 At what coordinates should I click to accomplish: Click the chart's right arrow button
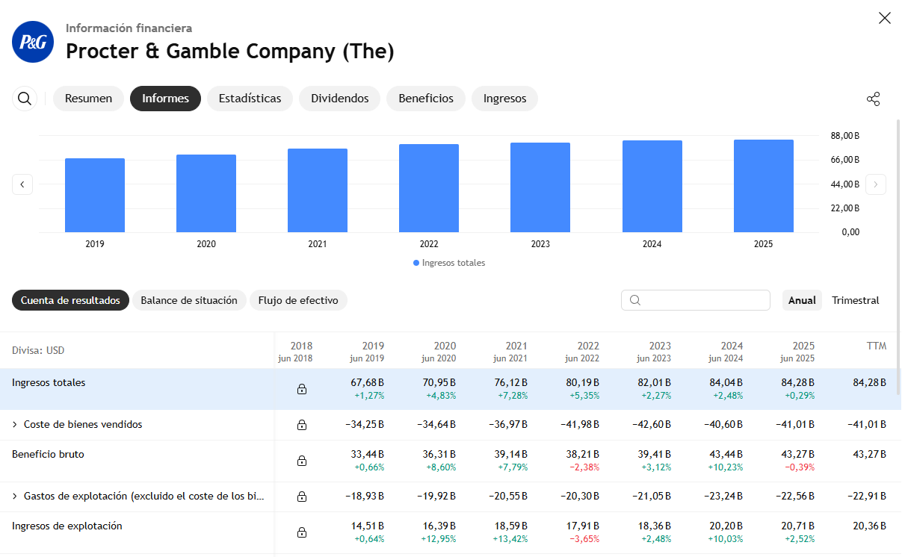coord(875,184)
